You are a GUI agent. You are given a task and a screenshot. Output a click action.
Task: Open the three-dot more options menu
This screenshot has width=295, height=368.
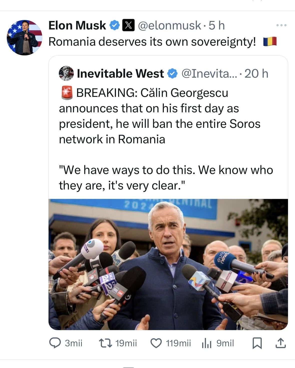click(x=282, y=25)
